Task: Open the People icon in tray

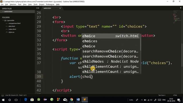Action: [x=137, y=100]
